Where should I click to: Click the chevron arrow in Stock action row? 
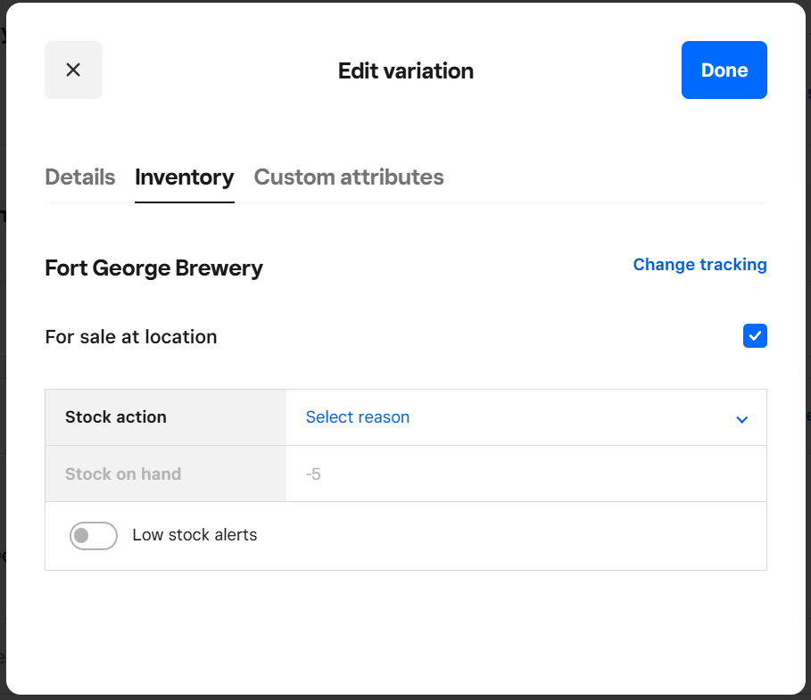[x=741, y=419]
